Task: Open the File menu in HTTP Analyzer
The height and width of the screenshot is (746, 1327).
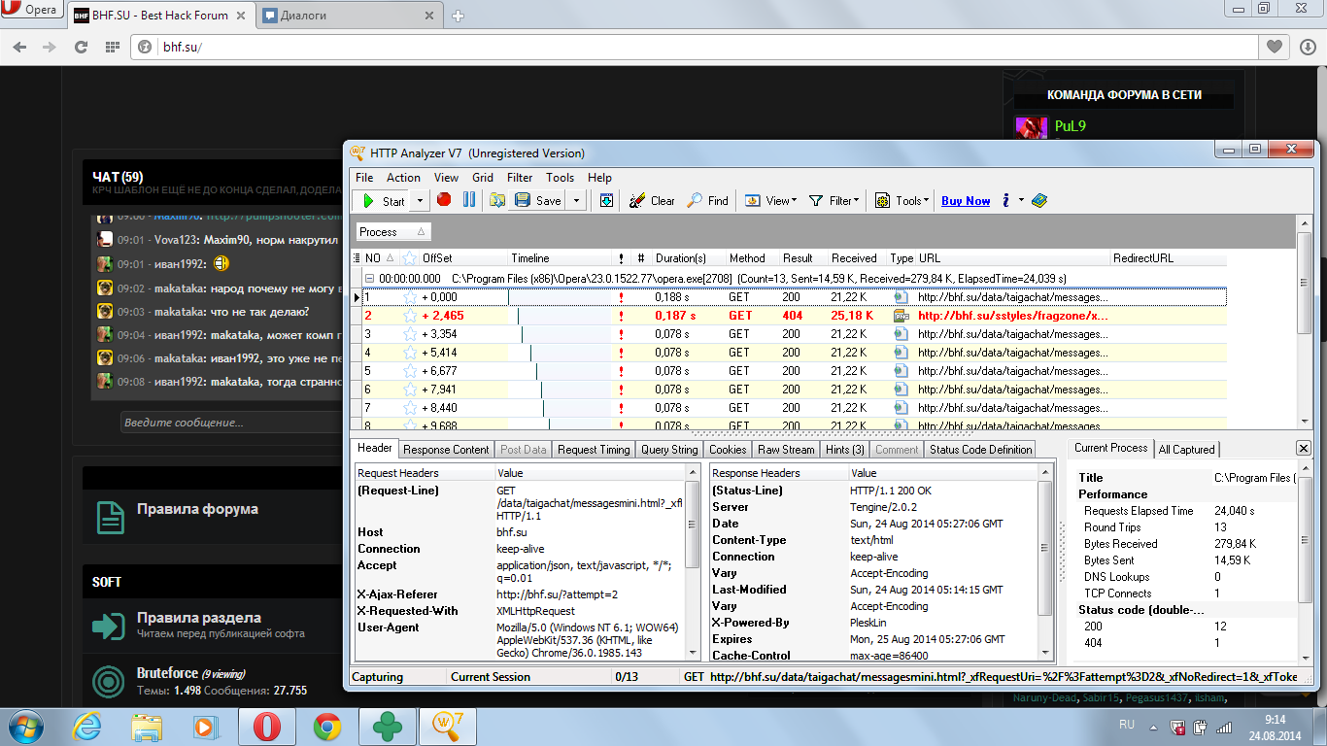Action: point(364,178)
